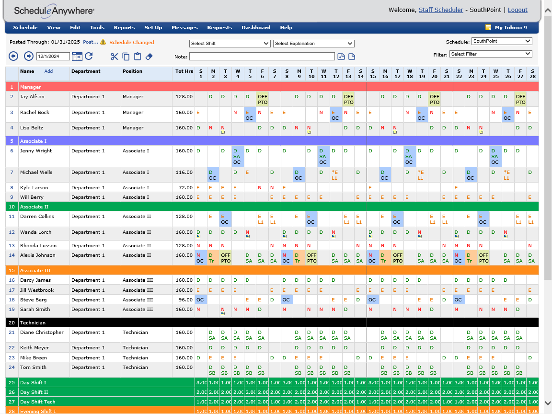The height and width of the screenshot is (414, 552).
Task: Click the paste clipboard icon
Action: pyautogui.click(x=138, y=57)
